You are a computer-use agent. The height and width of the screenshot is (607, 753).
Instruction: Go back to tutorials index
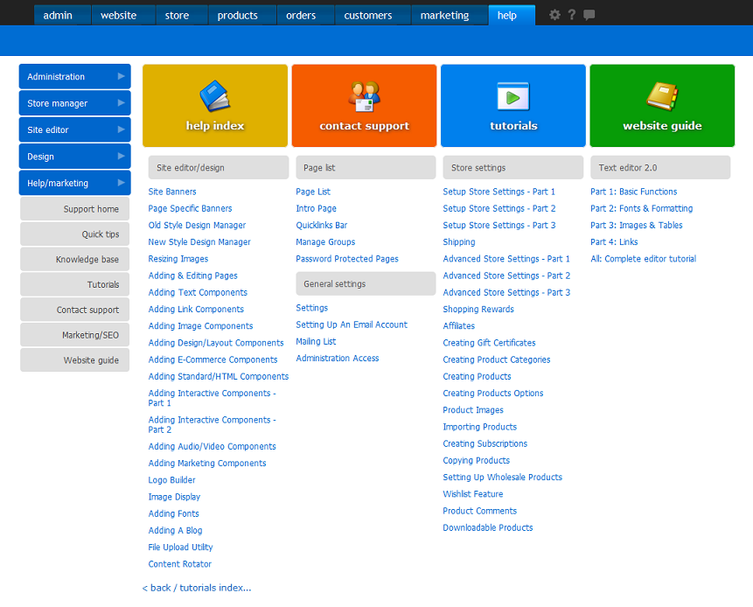(197, 588)
